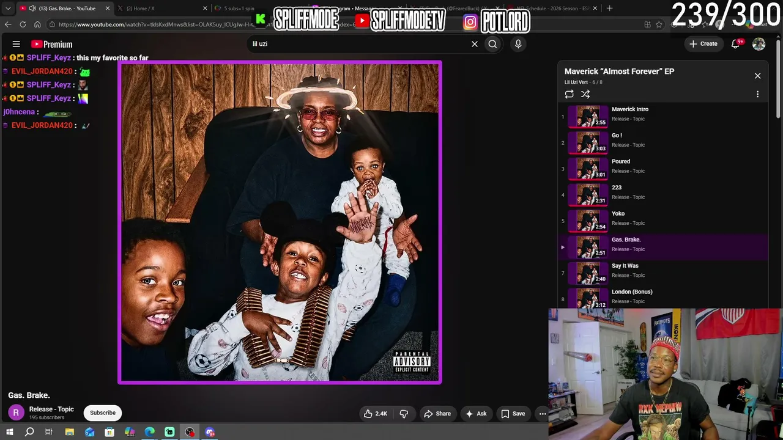
Task: Start voice search with the microphone
Action: [x=518, y=44]
